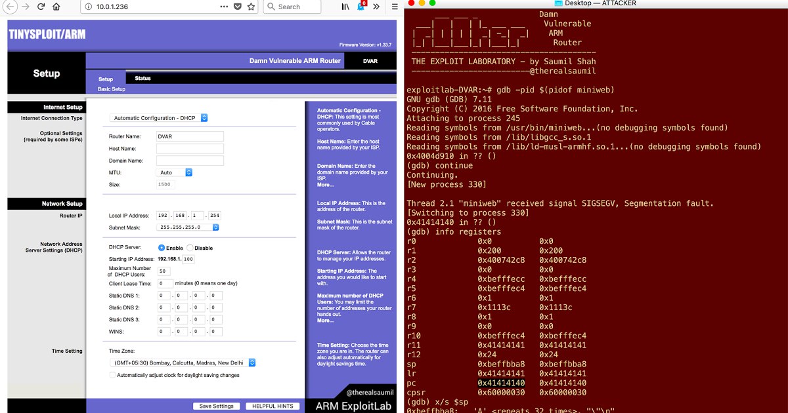This screenshot has height=413, width=788.
Task: Open the MTU Auto dropdown
Action: click(x=175, y=172)
